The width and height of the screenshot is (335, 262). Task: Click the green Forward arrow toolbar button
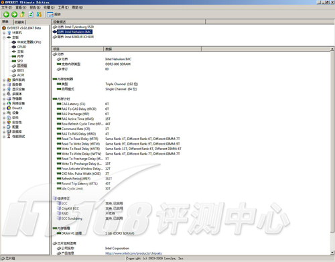(x=14, y=15)
